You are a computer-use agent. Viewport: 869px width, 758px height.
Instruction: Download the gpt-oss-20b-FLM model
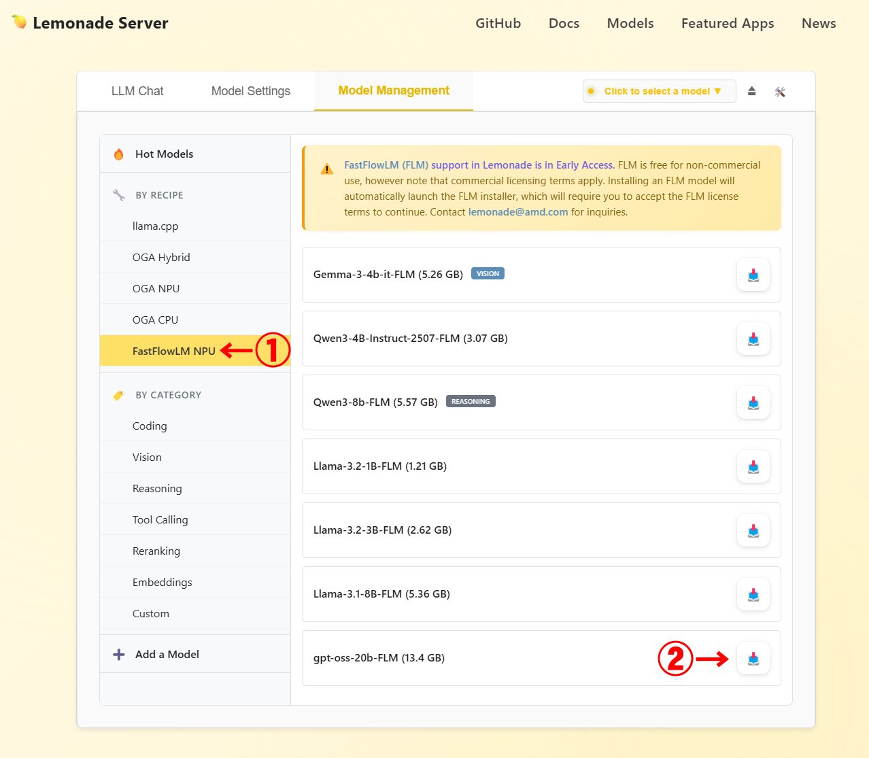pos(753,658)
